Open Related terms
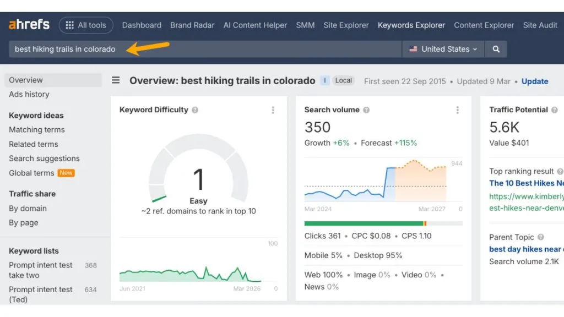Image resolution: width=564 pixels, height=317 pixels. [x=34, y=144]
